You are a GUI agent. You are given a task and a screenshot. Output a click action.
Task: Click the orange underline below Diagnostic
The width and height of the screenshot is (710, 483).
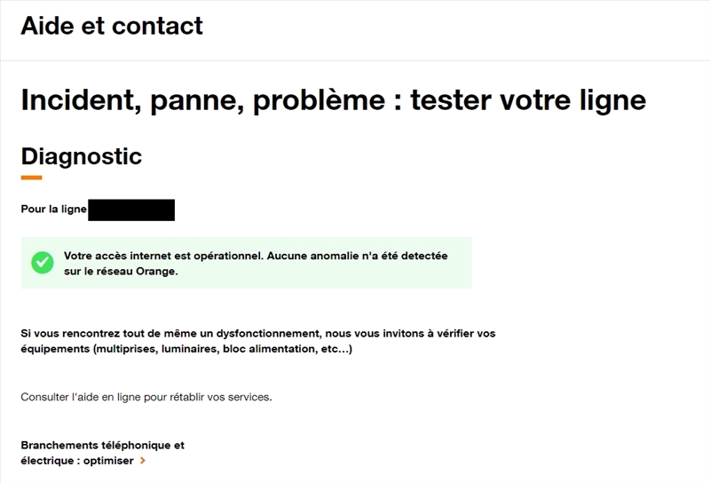pos(31,178)
